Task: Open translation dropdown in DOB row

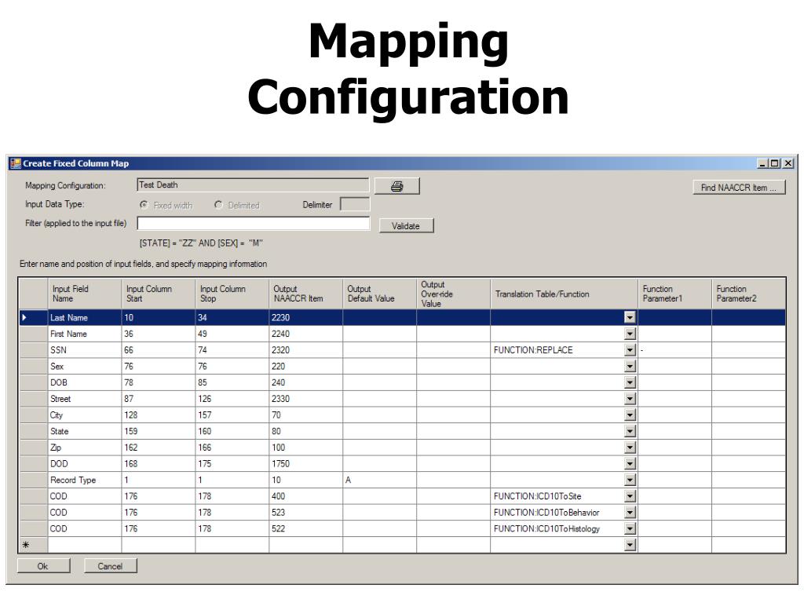Action: pos(630,383)
